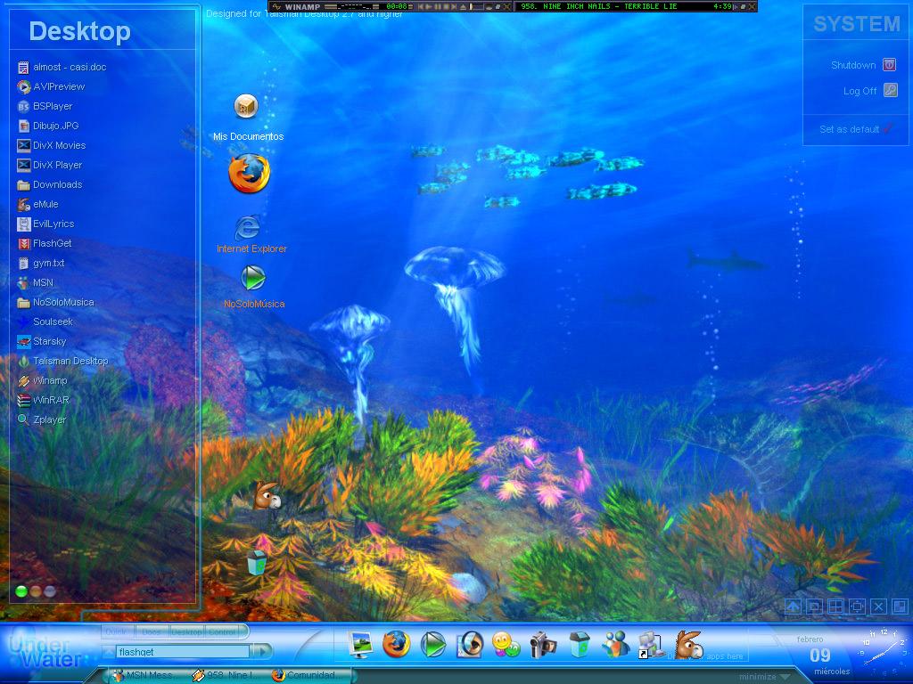Click the green play icon in the dock
The width and height of the screenshot is (913, 684).
point(432,645)
